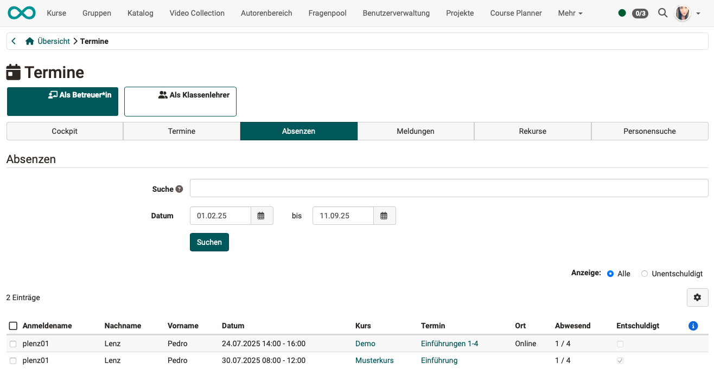Start the search with the Suchen button

pyautogui.click(x=209, y=242)
